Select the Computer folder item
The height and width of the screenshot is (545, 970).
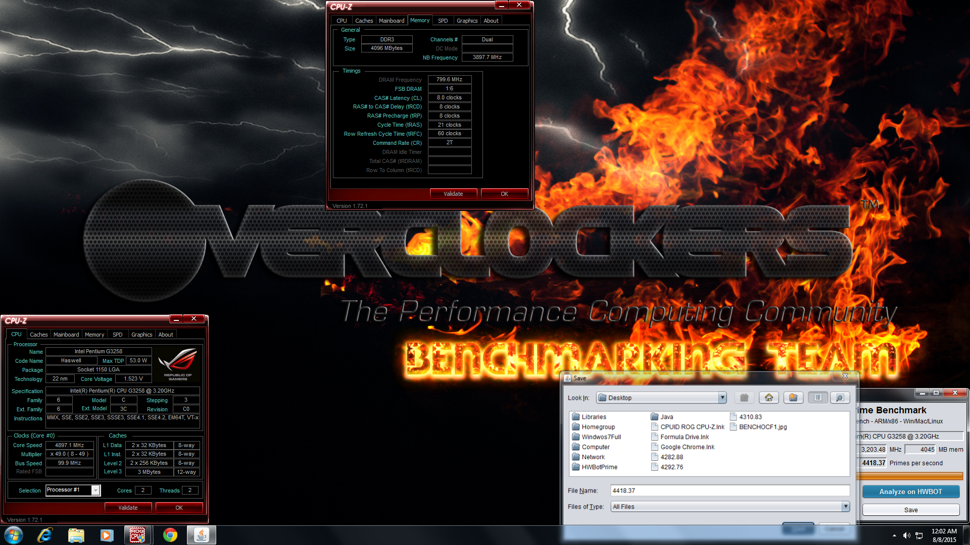point(591,447)
